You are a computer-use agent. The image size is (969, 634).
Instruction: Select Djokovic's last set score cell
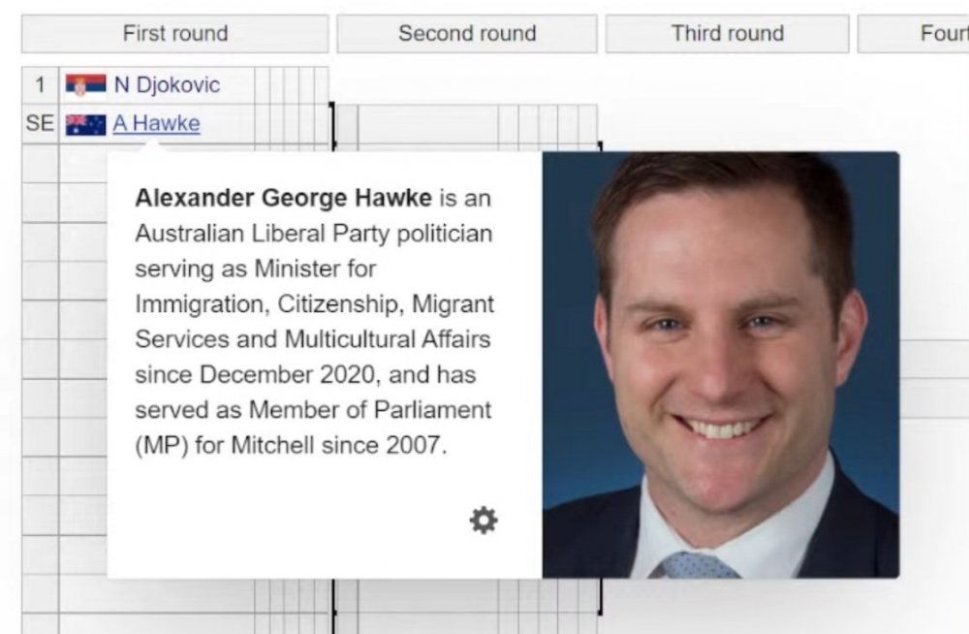click(x=321, y=85)
